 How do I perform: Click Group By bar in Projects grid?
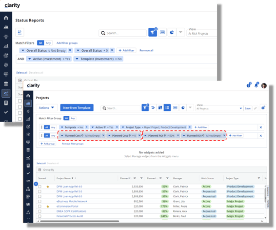click(x=151, y=170)
